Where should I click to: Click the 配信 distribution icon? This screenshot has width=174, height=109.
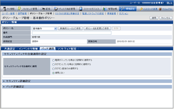[43, 9]
